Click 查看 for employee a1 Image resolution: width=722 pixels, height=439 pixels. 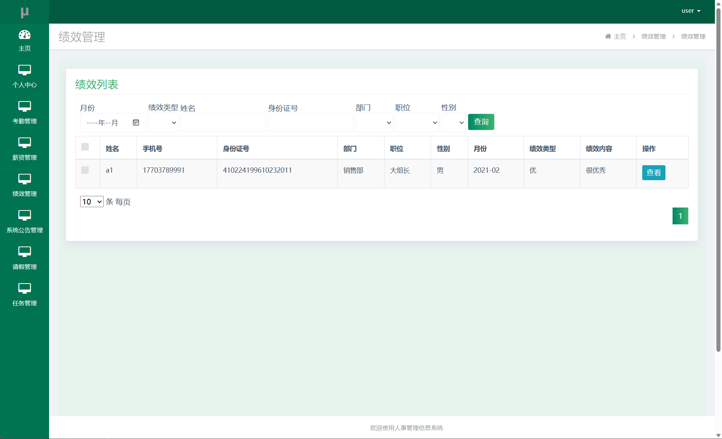tap(653, 173)
